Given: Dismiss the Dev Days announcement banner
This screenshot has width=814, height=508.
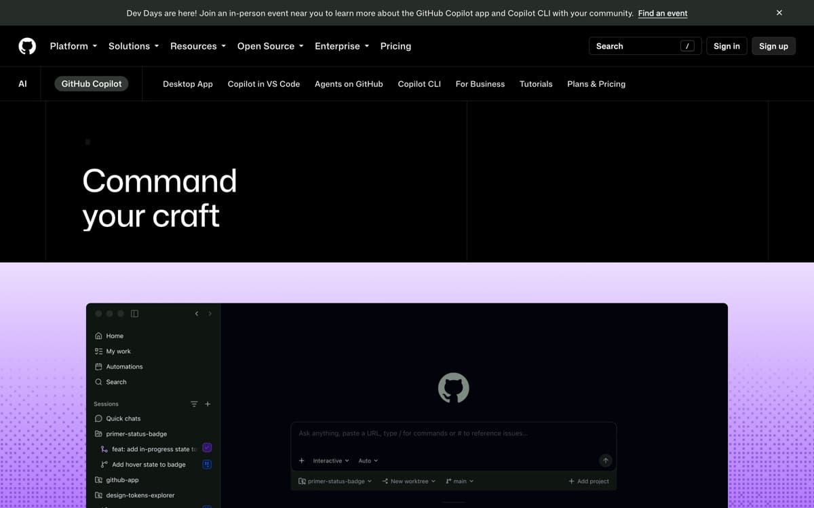Looking at the screenshot, I should coord(779,13).
